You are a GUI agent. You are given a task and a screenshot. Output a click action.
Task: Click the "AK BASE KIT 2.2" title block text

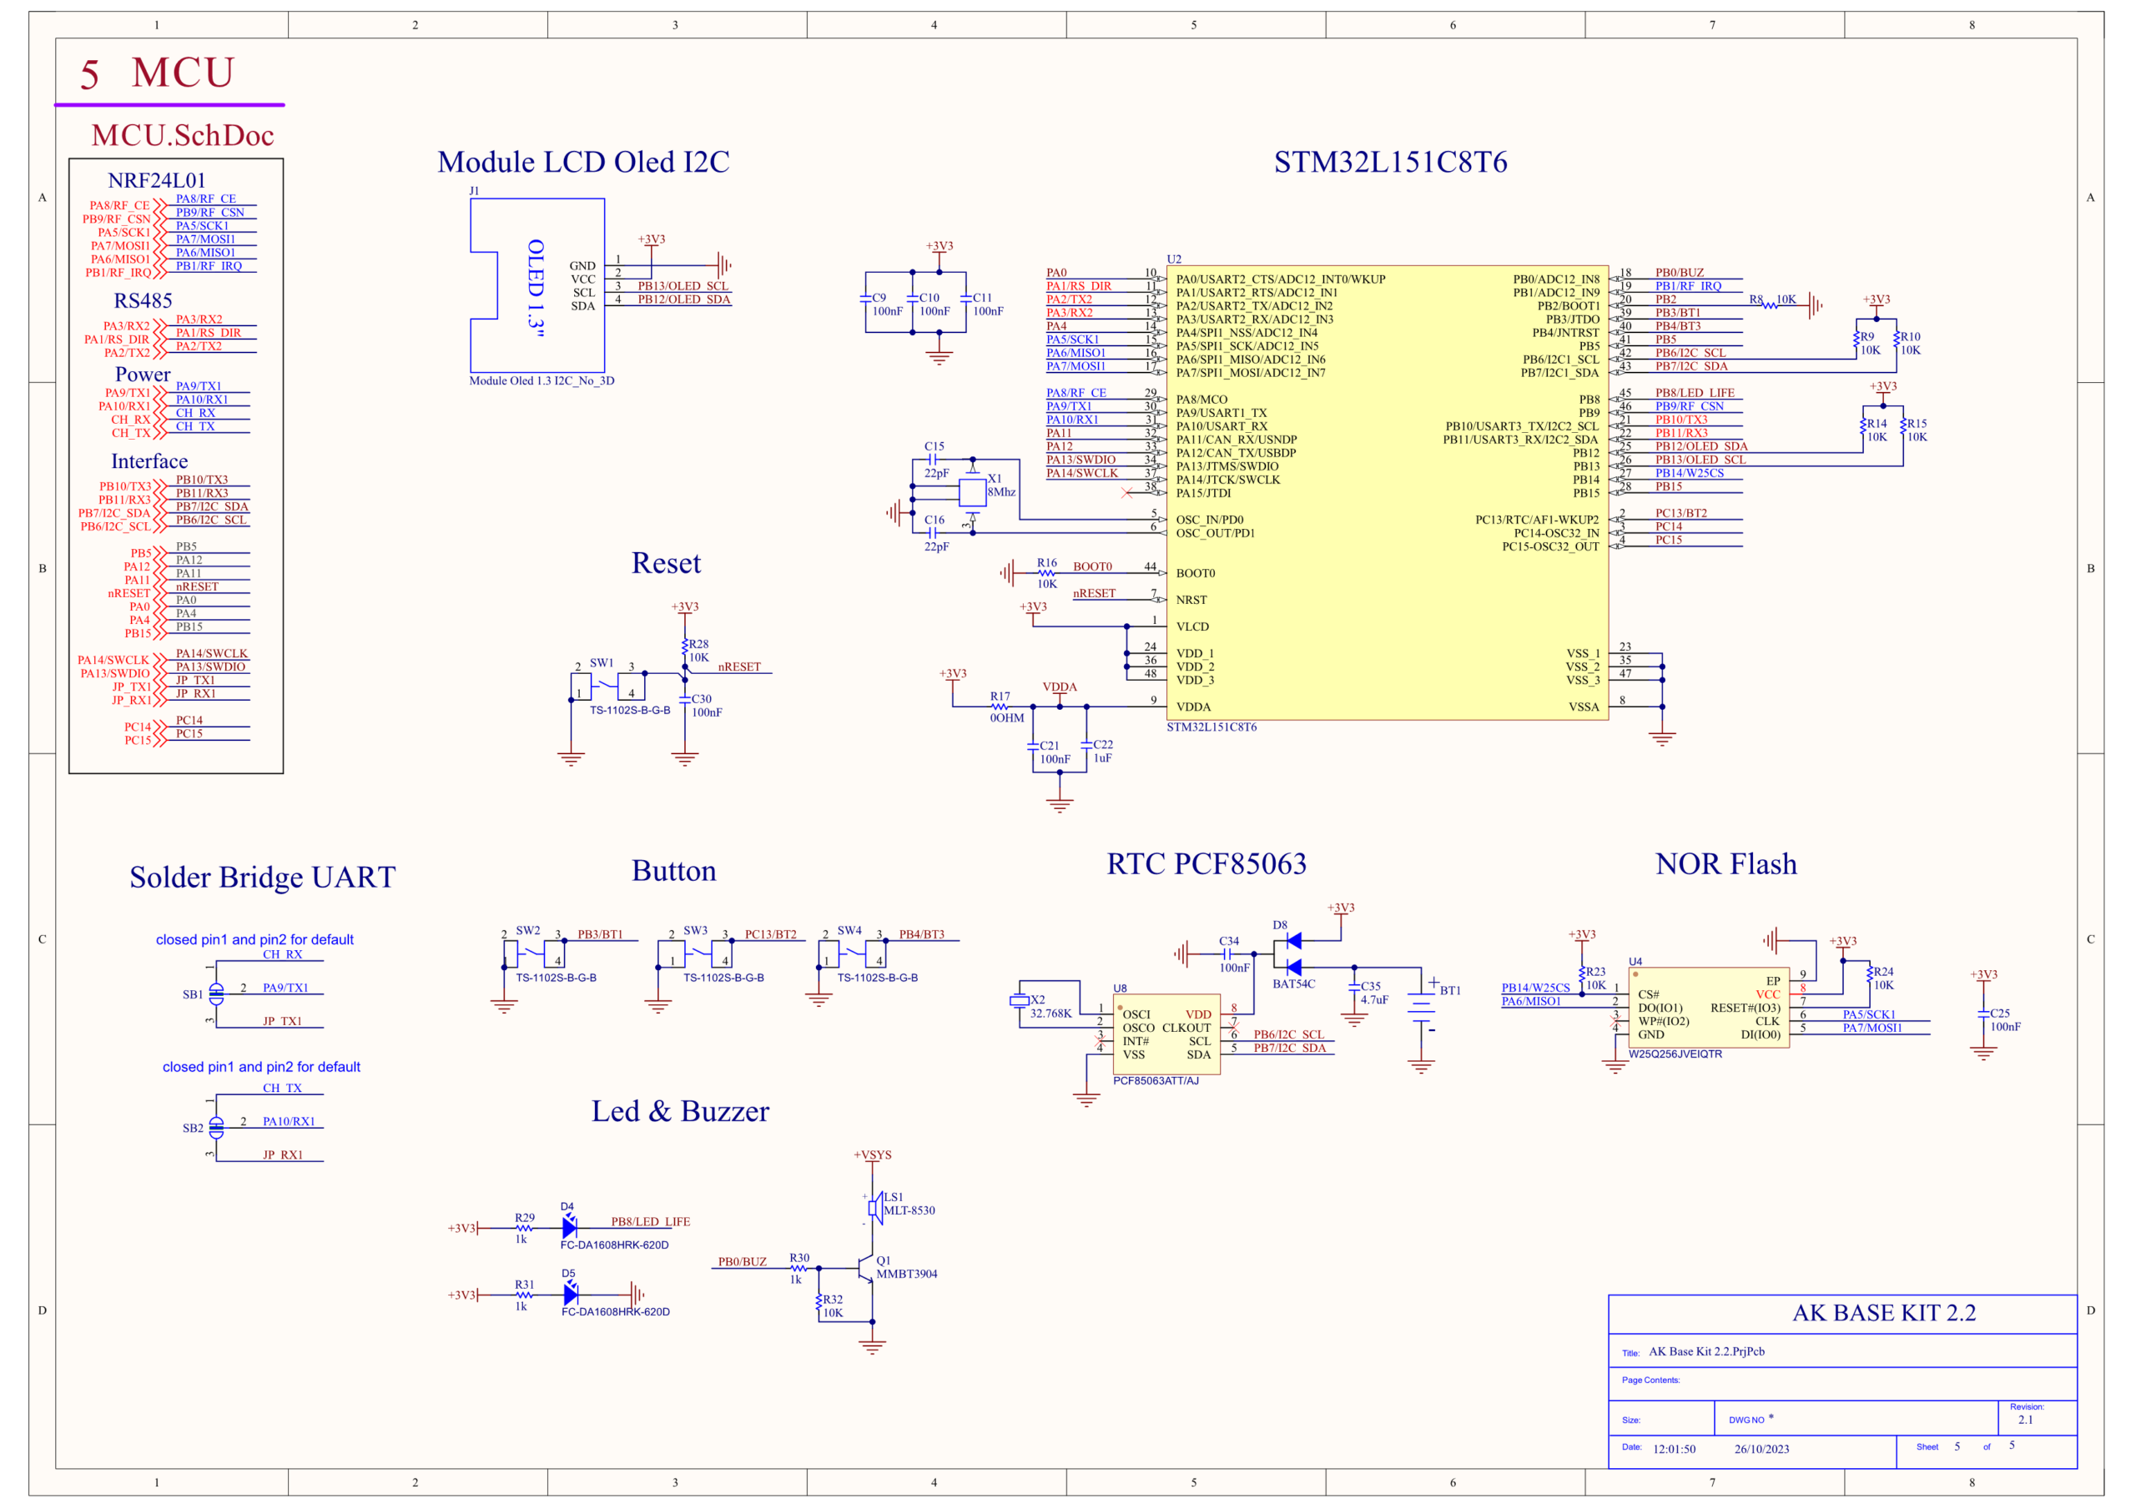[x=1884, y=1312]
